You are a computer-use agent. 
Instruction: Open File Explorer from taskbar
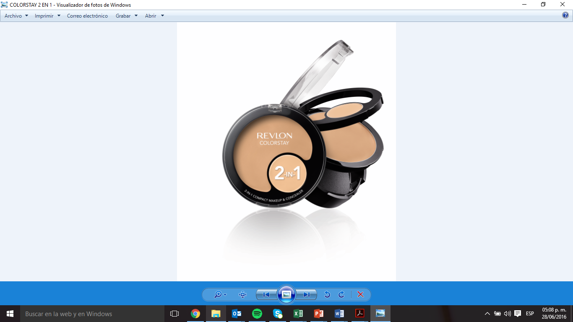tap(216, 314)
